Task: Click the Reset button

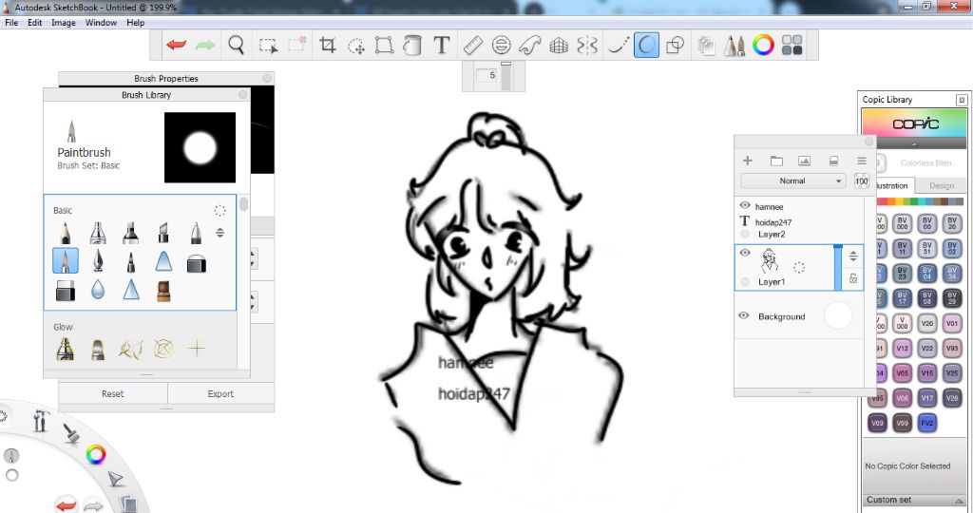Action: pyautogui.click(x=113, y=394)
